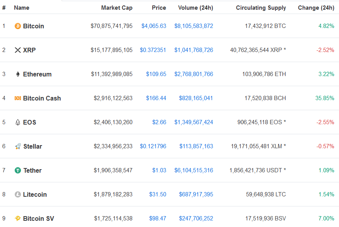This screenshot has width=339, height=227.
Task: Click the XRP logo icon
Action: point(18,50)
